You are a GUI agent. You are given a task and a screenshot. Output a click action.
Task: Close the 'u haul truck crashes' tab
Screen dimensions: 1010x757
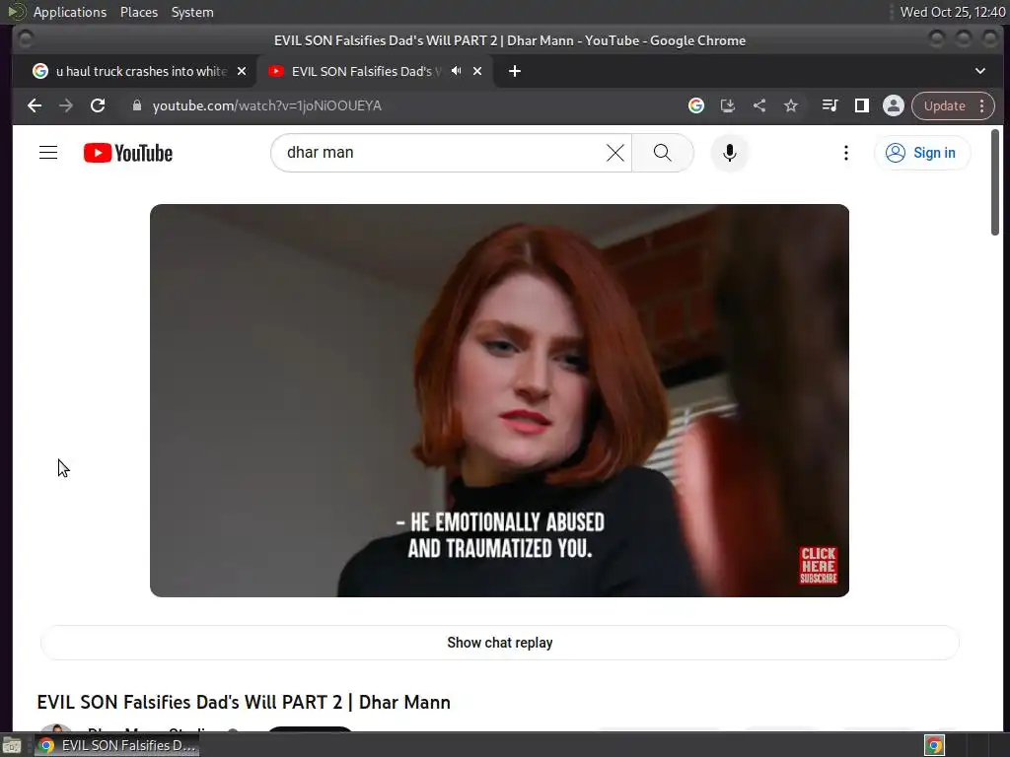click(242, 71)
